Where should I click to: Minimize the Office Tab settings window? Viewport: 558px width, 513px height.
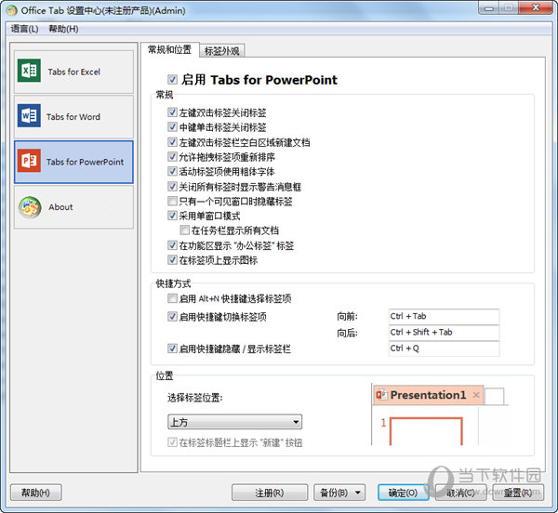488,7
